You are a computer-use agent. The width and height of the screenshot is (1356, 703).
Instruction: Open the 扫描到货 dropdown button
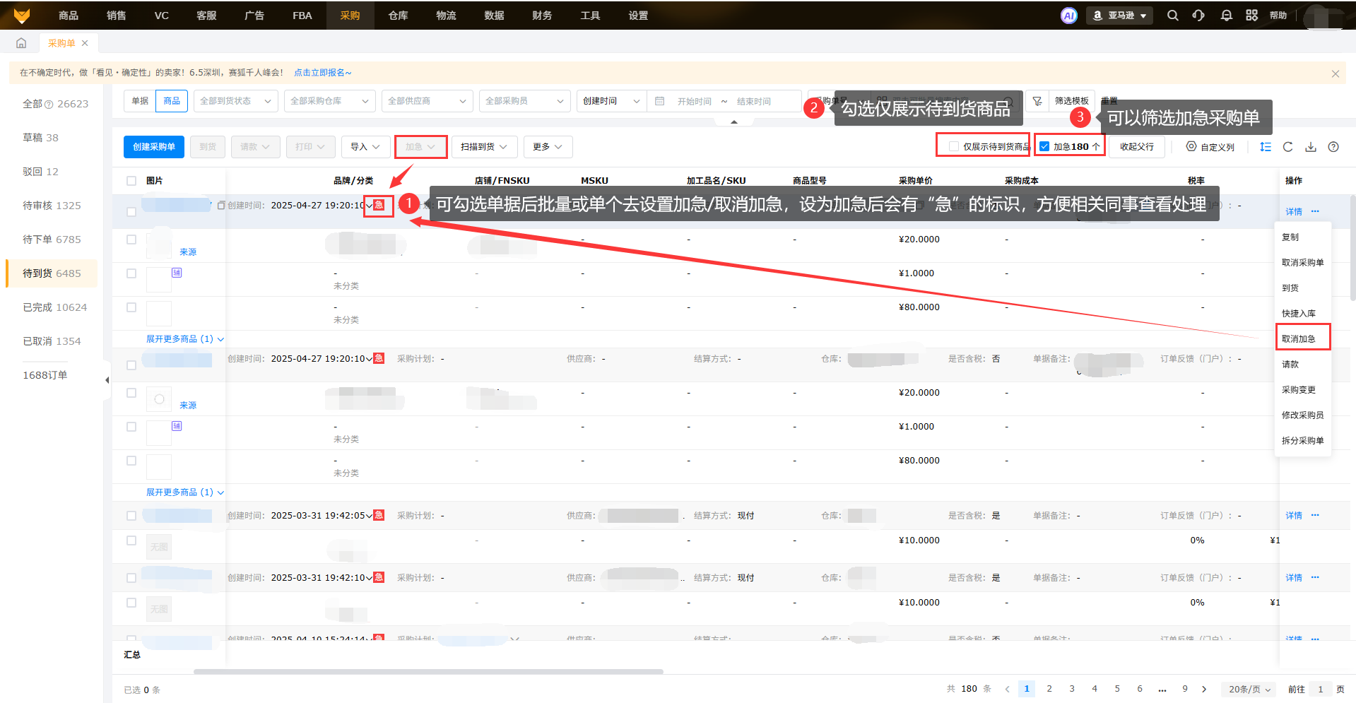coord(484,147)
